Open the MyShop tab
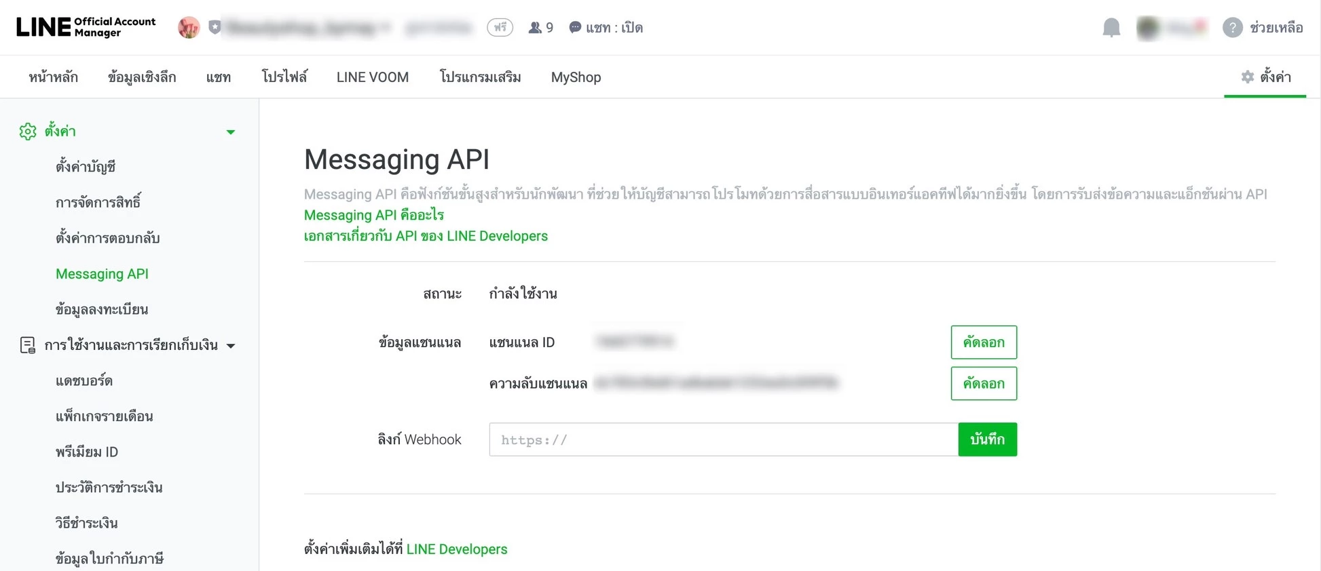This screenshot has height=571, width=1321. pos(576,77)
